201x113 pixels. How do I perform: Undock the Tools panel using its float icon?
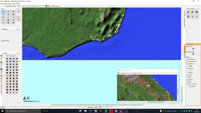pos(17,9)
